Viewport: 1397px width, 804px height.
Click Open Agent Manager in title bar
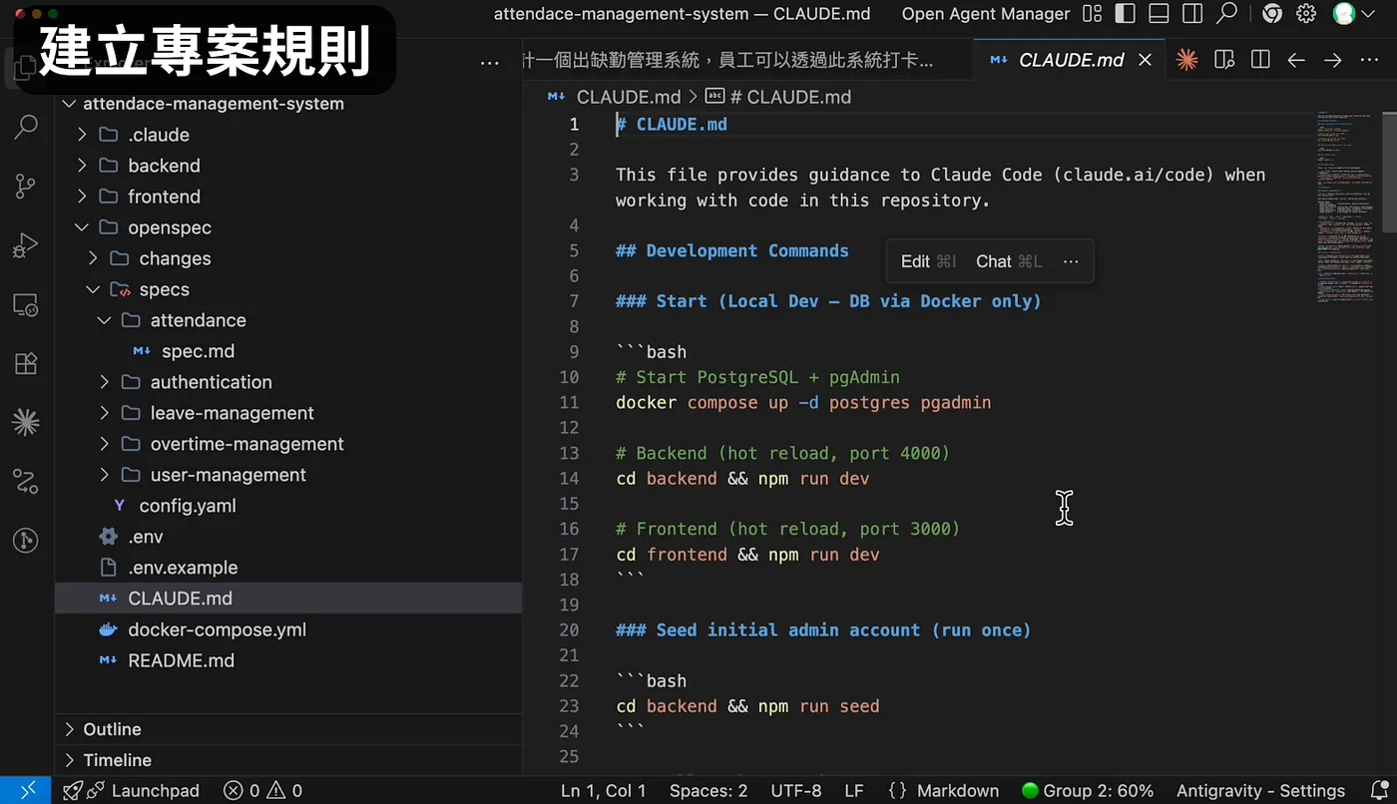(986, 14)
